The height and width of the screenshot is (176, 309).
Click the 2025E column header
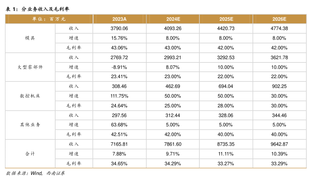click(x=226, y=19)
